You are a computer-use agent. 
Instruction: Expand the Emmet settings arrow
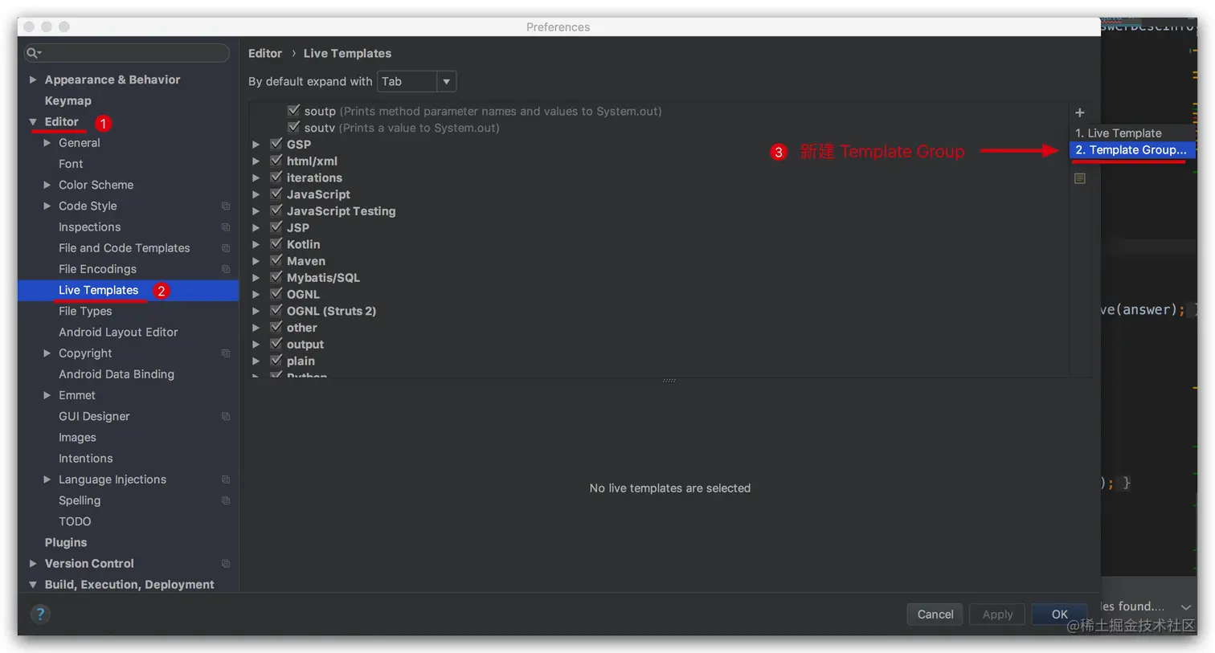(x=47, y=395)
